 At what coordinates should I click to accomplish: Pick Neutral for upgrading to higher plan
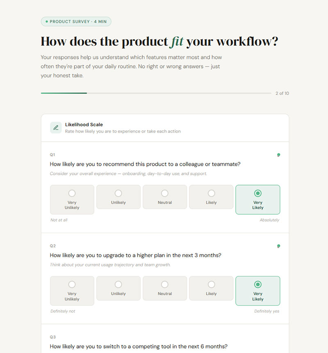165,288
